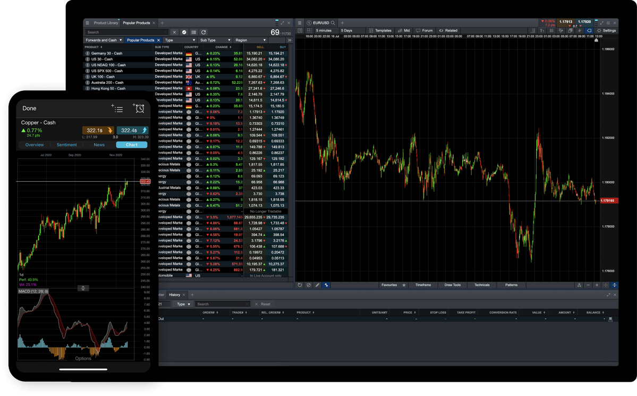Screen dimensions: 637x396
Task: Open the Sub Type filter dropdown
Action: click(x=229, y=40)
